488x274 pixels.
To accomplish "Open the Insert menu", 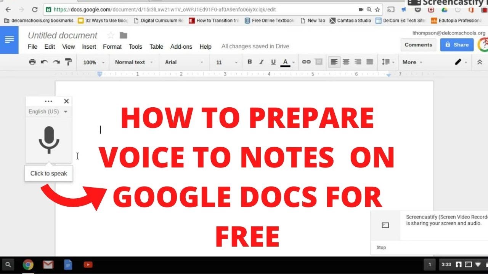I will pyautogui.click(x=89, y=46).
